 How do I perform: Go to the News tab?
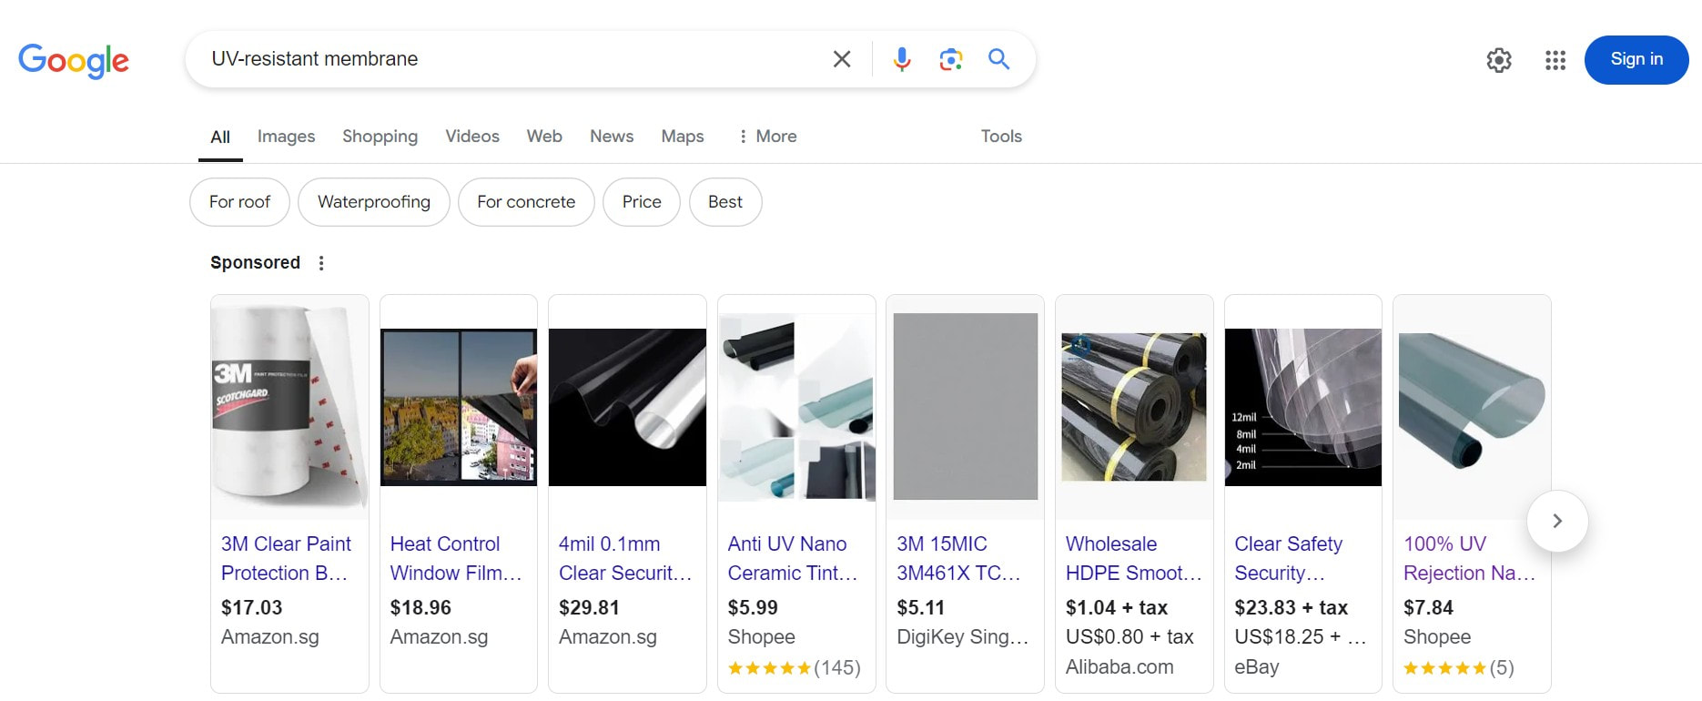click(612, 137)
